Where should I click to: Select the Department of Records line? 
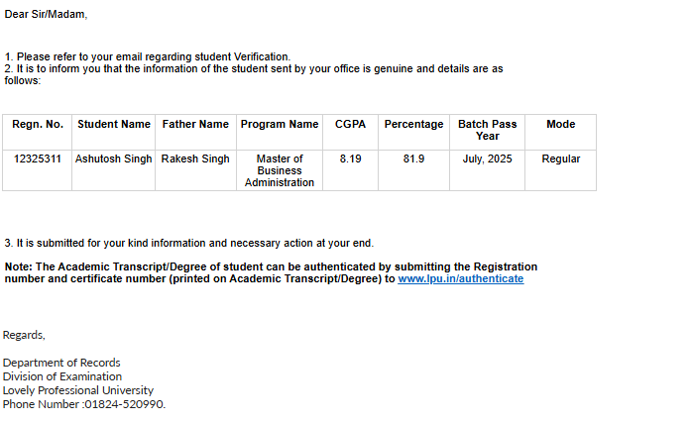pyautogui.click(x=61, y=363)
